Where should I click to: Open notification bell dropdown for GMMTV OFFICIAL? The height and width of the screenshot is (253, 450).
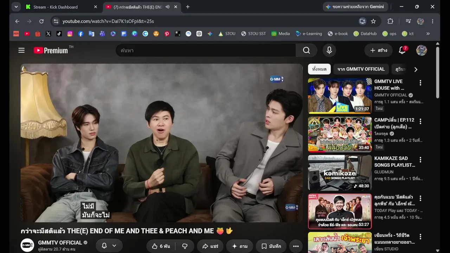[109, 246]
